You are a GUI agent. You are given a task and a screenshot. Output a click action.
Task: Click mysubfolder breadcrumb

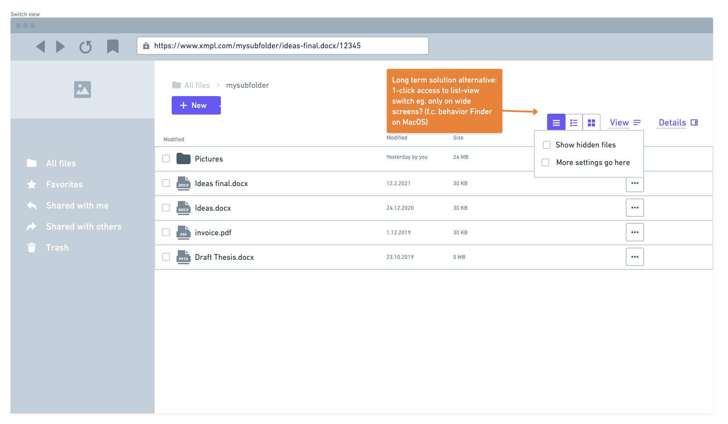(x=248, y=85)
